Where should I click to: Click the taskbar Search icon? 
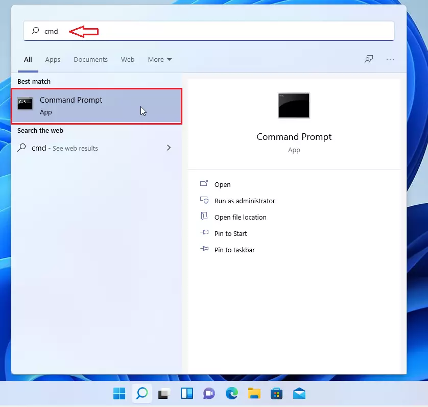[142, 393]
